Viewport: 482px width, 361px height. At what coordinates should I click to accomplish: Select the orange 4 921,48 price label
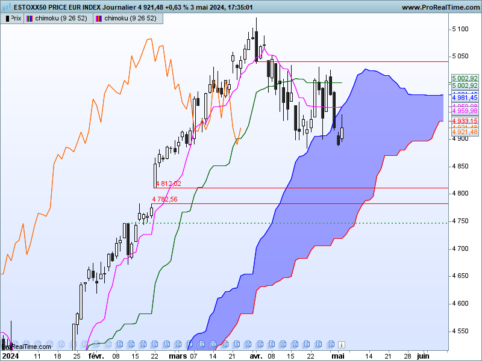pos(465,132)
